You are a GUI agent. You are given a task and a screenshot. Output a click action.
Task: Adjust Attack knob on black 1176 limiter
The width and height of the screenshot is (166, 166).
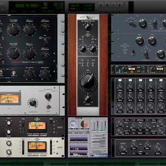pos(9,123)
